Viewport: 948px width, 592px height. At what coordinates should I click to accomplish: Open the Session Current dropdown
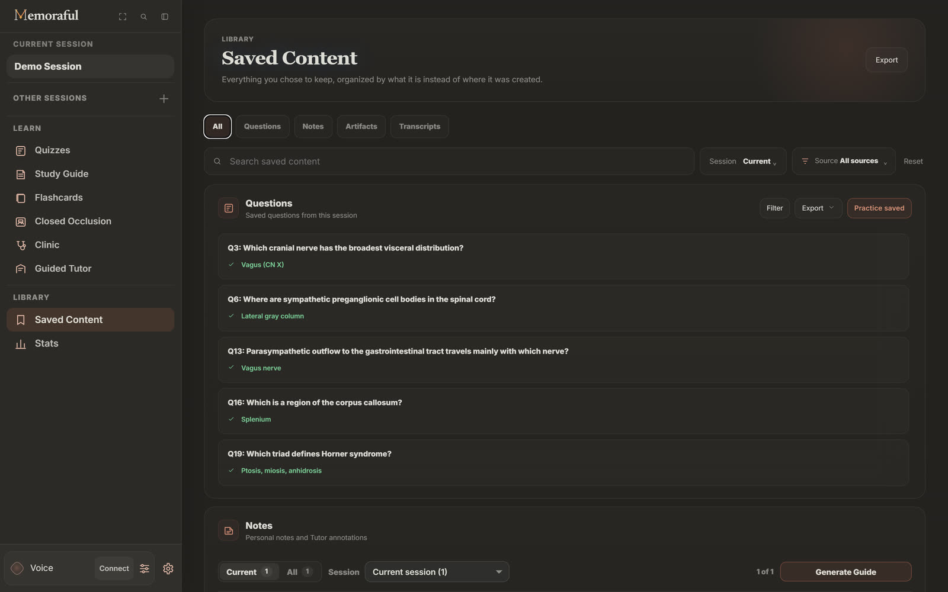[x=743, y=161]
